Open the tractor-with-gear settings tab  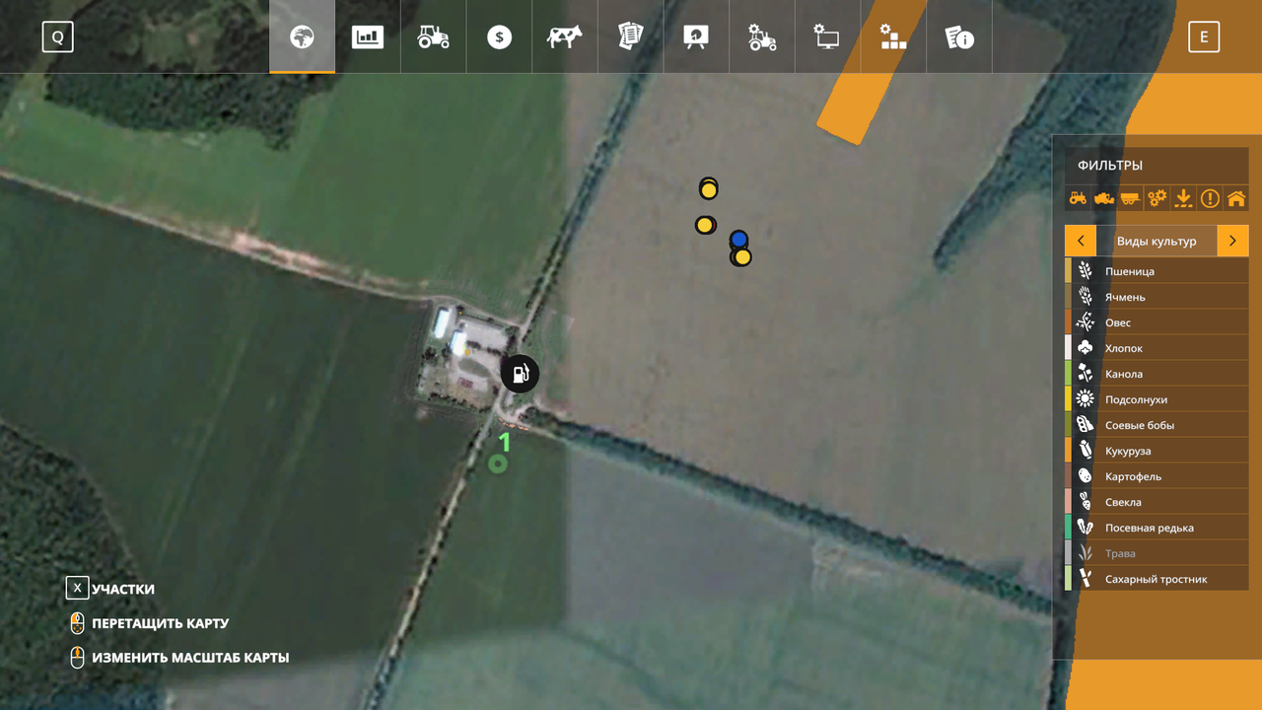762,36
